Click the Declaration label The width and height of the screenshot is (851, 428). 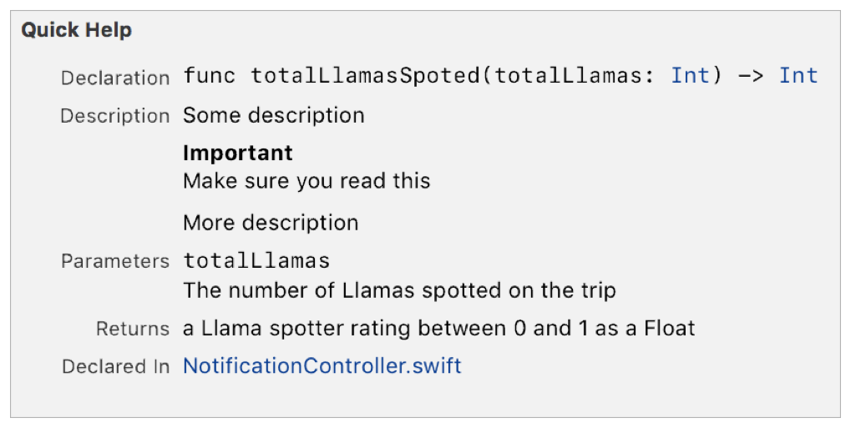(115, 78)
